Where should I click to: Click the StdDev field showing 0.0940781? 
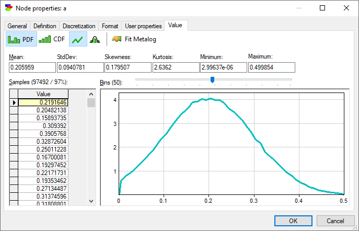[80, 67]
